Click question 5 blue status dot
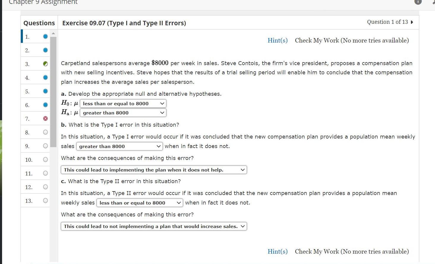435x264 pixels. [x=45, y=91]
